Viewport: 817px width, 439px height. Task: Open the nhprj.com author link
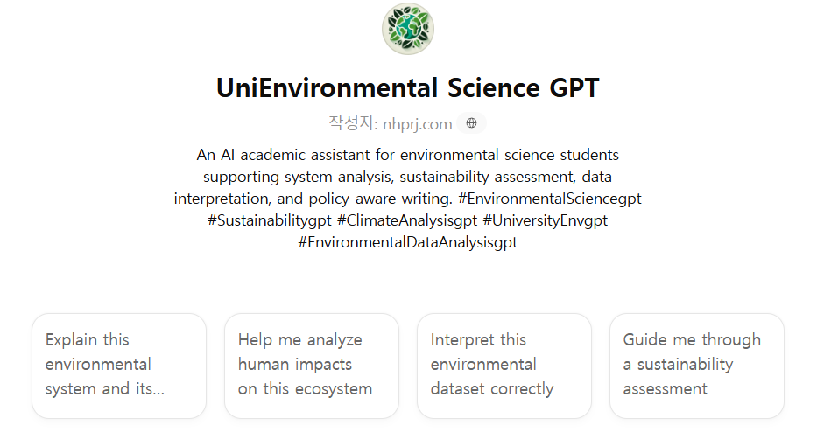(417, 123)
